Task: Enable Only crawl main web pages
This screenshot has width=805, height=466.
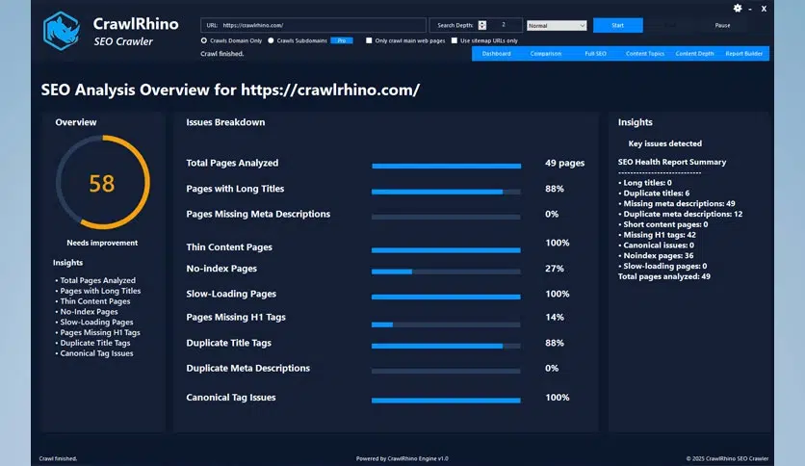Action: [369, 40]
